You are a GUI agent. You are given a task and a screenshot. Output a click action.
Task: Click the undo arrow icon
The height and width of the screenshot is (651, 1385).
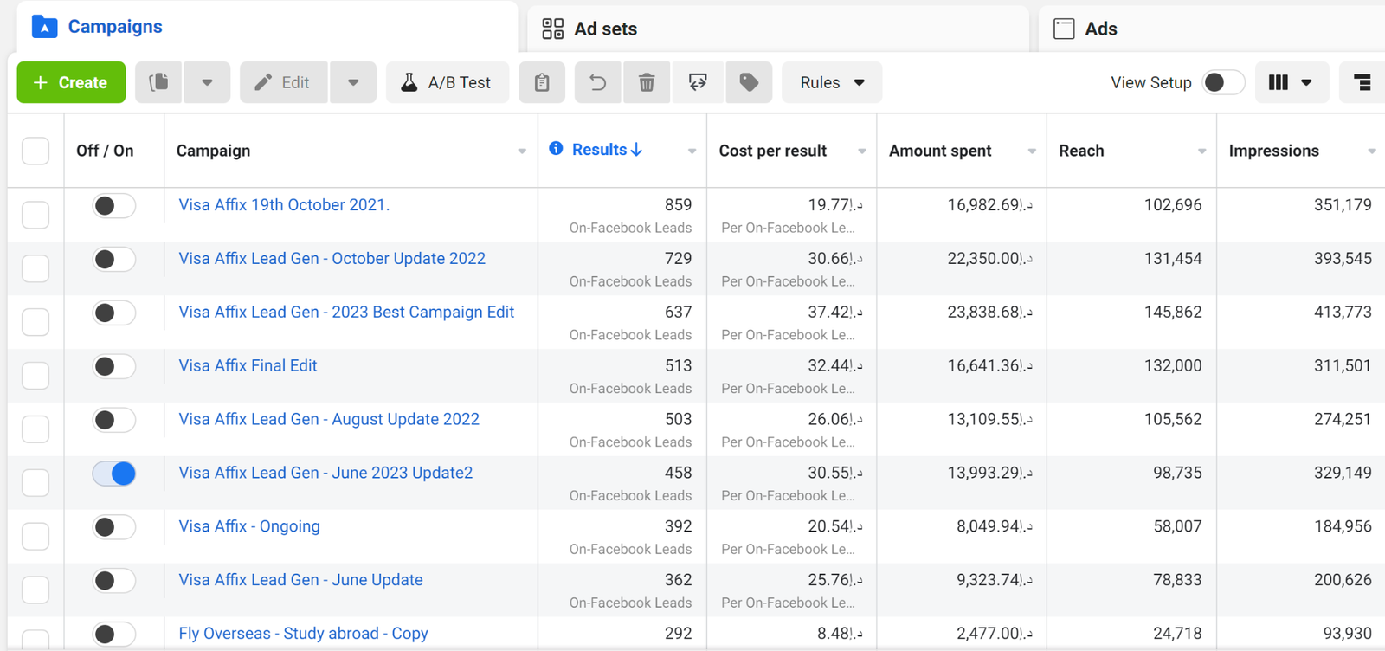(x=597, y=82)
